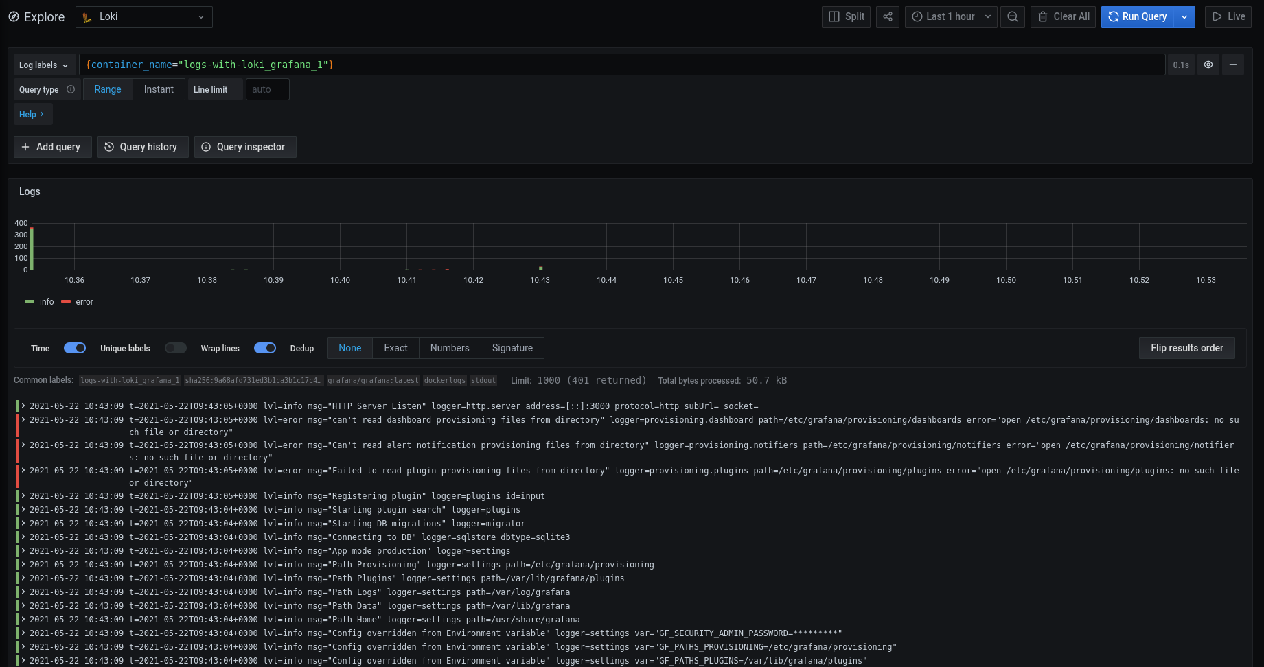Expand the App mode production log line
This screenshot has width=1264, height=667.
pyautogui.click(x=23, y=551)
